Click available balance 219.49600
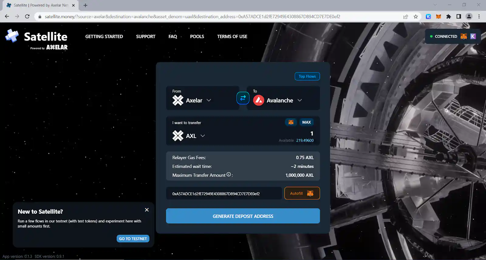Viewport: 486px width, 260px height. click(x=305, y=140)
